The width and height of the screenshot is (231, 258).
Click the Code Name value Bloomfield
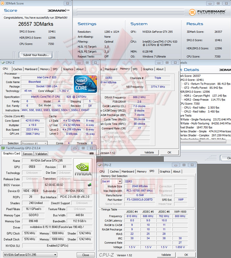[35, 82]
